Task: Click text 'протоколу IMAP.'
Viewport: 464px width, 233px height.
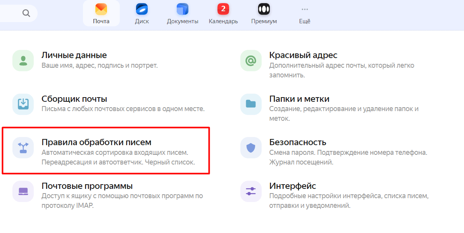Action: 67,206
